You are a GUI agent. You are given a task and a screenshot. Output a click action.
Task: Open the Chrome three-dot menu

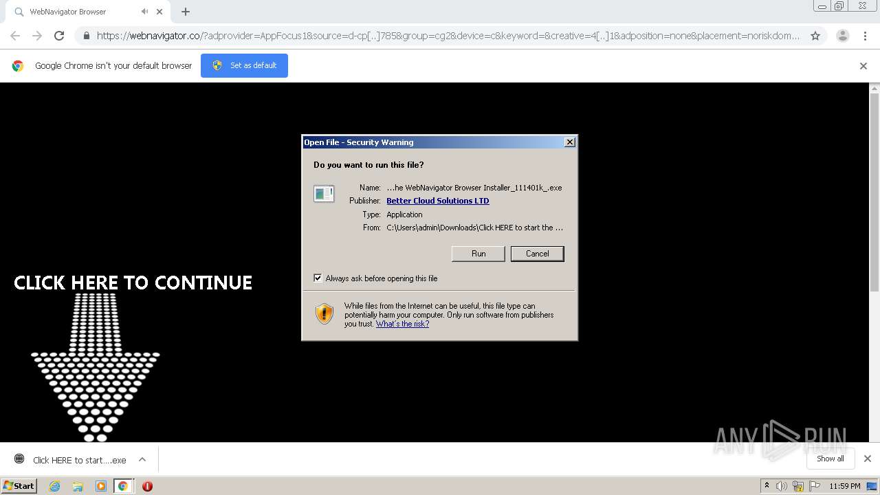coord(865,36)
